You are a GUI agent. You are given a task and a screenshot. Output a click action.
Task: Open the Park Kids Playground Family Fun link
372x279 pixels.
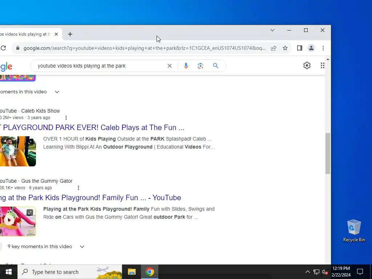(x=90, y=198)
